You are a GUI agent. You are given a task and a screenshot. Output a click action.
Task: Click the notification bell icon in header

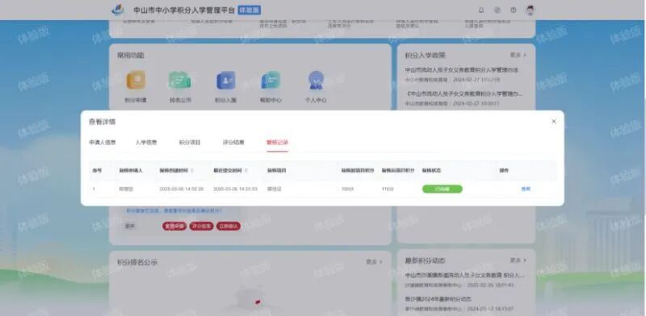pyautogui.click(x=480, y=10)
